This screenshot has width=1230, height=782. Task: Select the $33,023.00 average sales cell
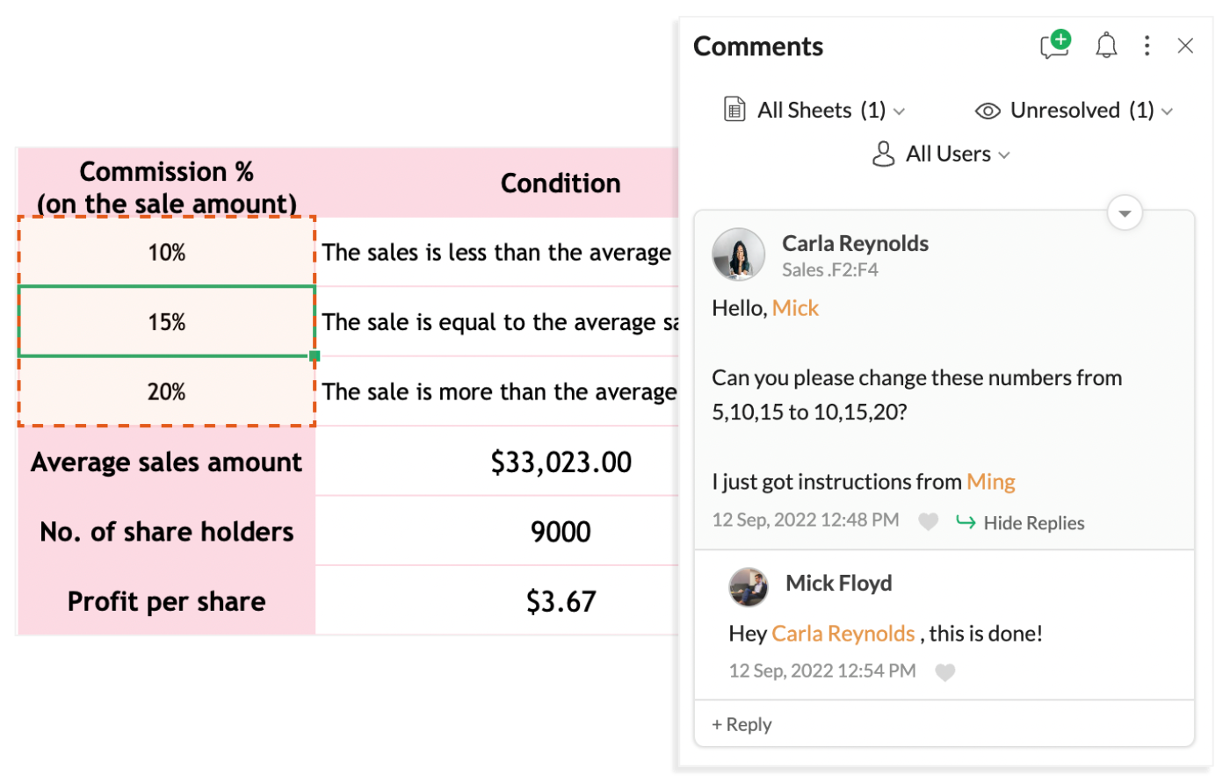tap(561, 462)
